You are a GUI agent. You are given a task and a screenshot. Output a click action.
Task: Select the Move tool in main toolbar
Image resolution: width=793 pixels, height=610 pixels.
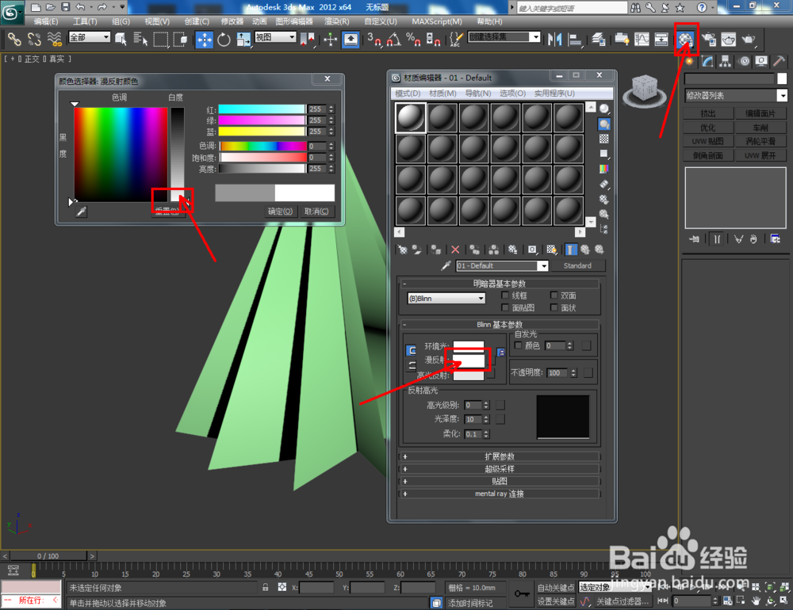(205, 40)
